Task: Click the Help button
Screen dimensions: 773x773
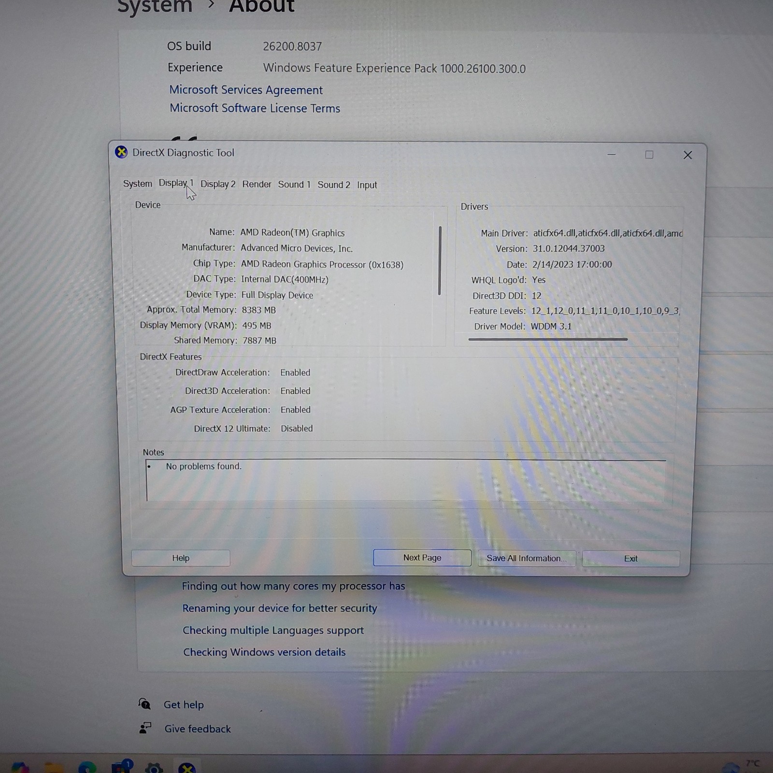Action: click(x=181, y=558)
